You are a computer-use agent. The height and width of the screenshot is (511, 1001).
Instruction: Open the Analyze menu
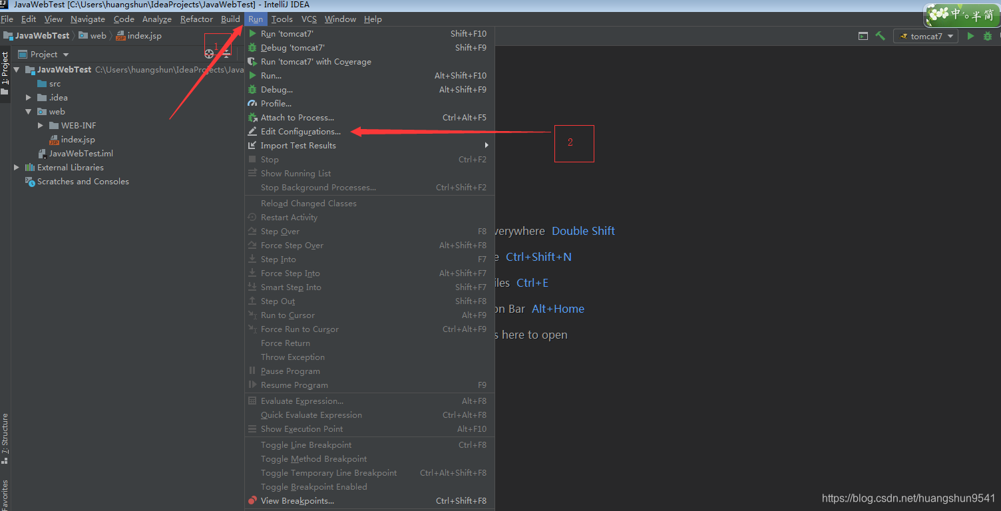tap(157, 19)
